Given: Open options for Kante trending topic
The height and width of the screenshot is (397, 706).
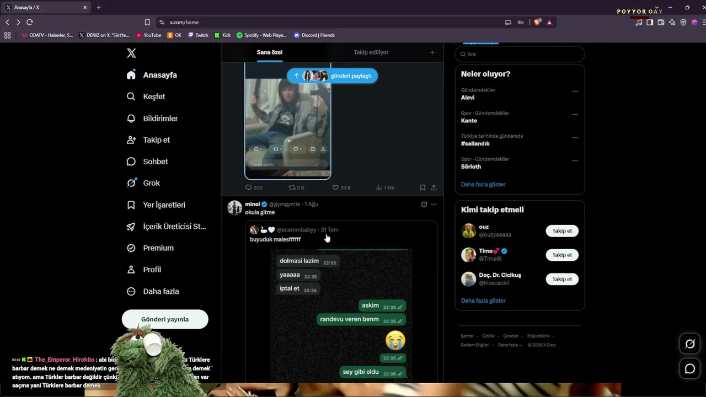Looking at the screenshot, I should (575, 115).
